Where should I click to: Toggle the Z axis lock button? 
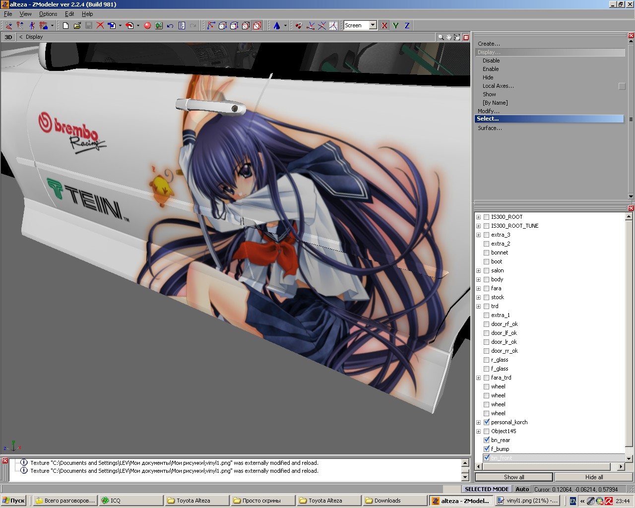407,25
